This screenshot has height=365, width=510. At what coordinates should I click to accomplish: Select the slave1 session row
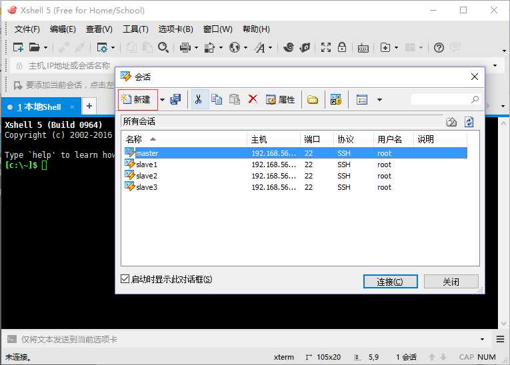[x=295, y=165]
